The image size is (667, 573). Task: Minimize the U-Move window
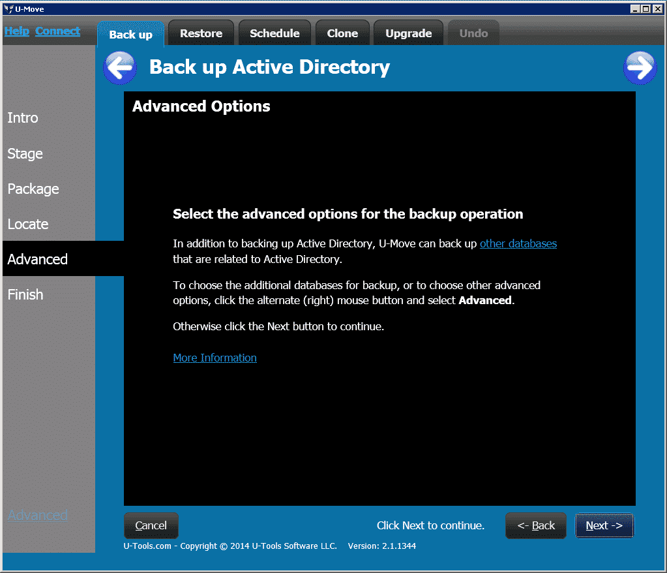click(x=635, y=9)
